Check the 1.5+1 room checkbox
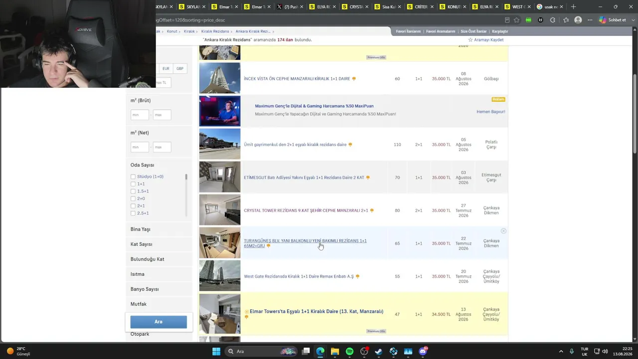Image resolution: width=638 pixels, height=359 pixels. click(133, 191)
